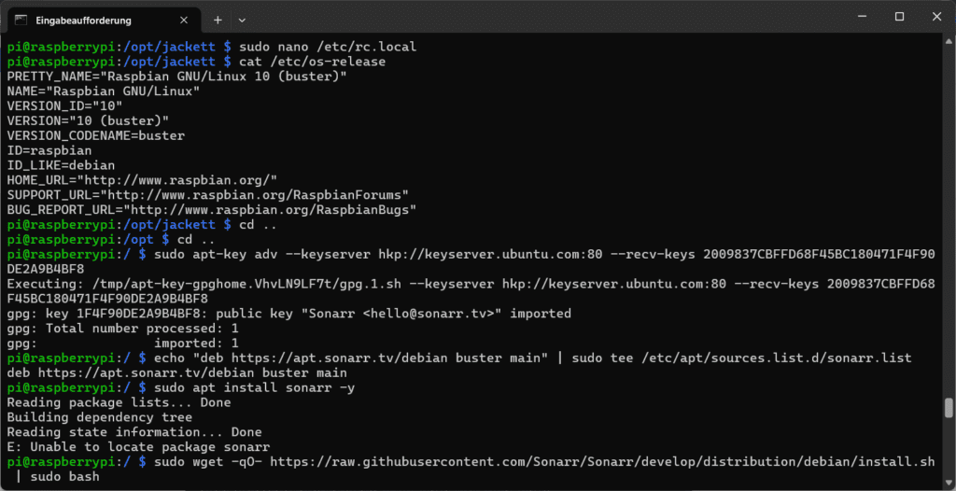956x491 pixels.
Task: Click the final 'sudo bash' line
Action: pos(53,476)
